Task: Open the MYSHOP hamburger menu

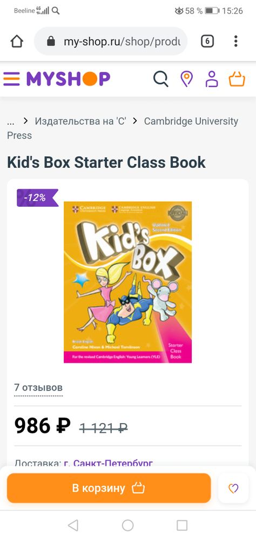Action: (x=12, y=79)
